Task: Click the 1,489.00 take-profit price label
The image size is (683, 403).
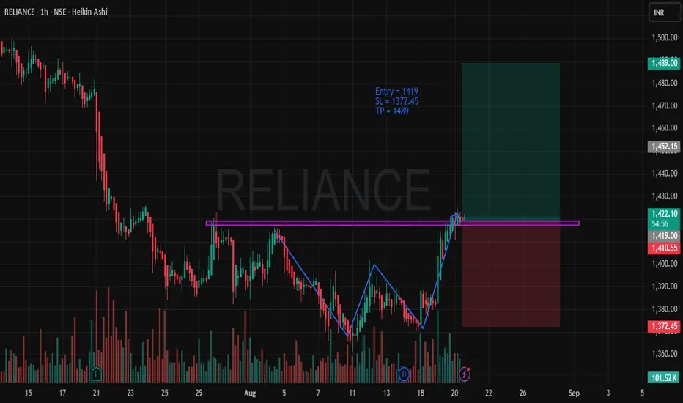Action: tap(664, 63)
